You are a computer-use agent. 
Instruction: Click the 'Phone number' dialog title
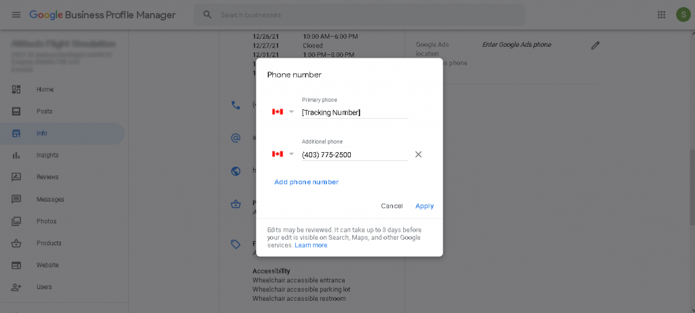pyautogui.click(x=295, y=75)
